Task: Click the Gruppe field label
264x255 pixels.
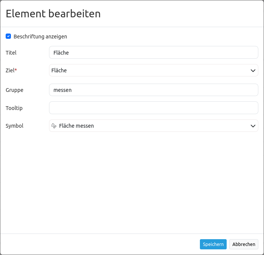Action: 14,90
